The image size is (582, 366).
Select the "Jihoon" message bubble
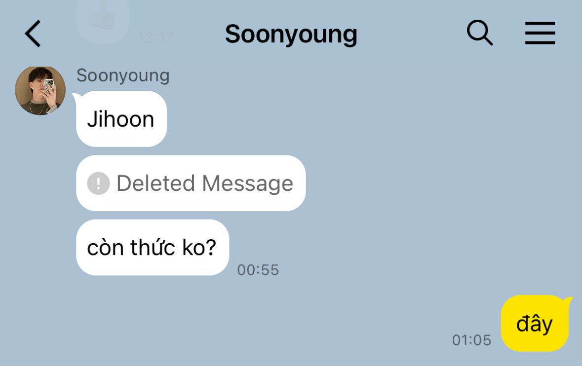point(121,119)
